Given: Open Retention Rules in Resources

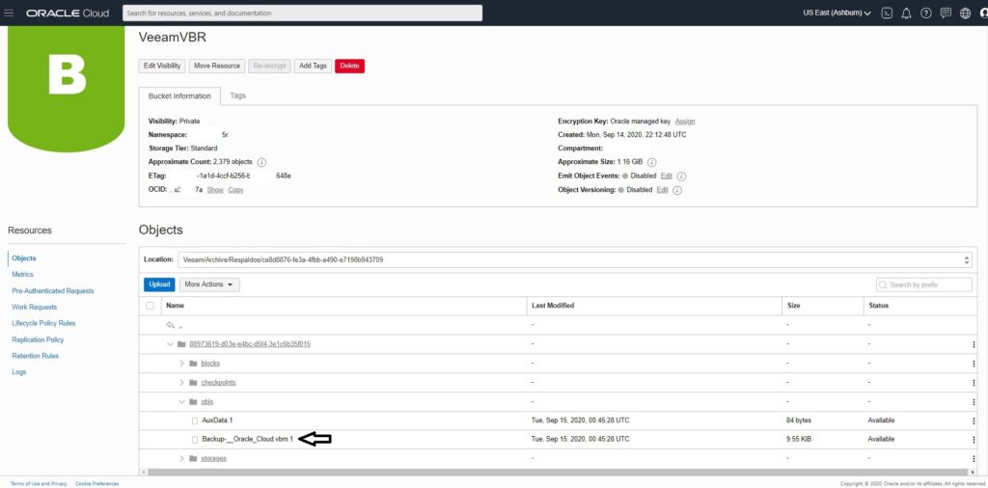Looking at the screenshot, I should [x=36, y=356].
